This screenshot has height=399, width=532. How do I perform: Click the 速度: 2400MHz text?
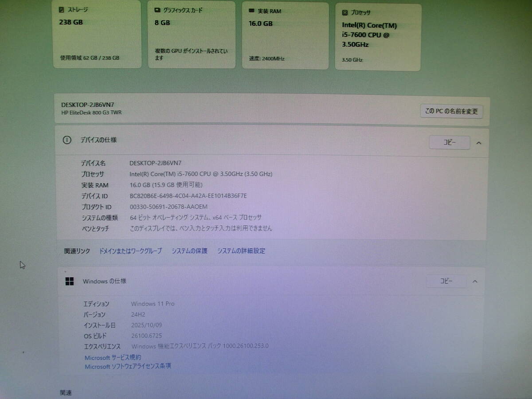[266, 59]
